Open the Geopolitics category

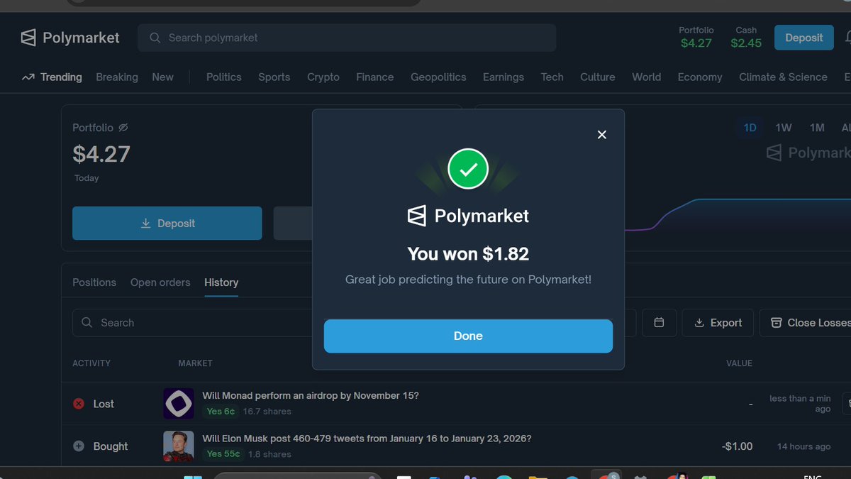pyautogui.click(x=438, y=77)
